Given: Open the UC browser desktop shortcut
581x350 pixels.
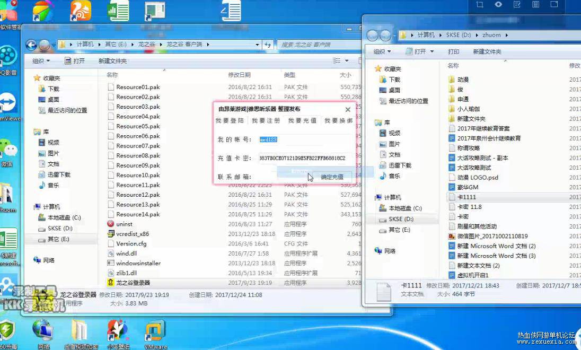Looking at the screenshot, I should tap(81, 11).
